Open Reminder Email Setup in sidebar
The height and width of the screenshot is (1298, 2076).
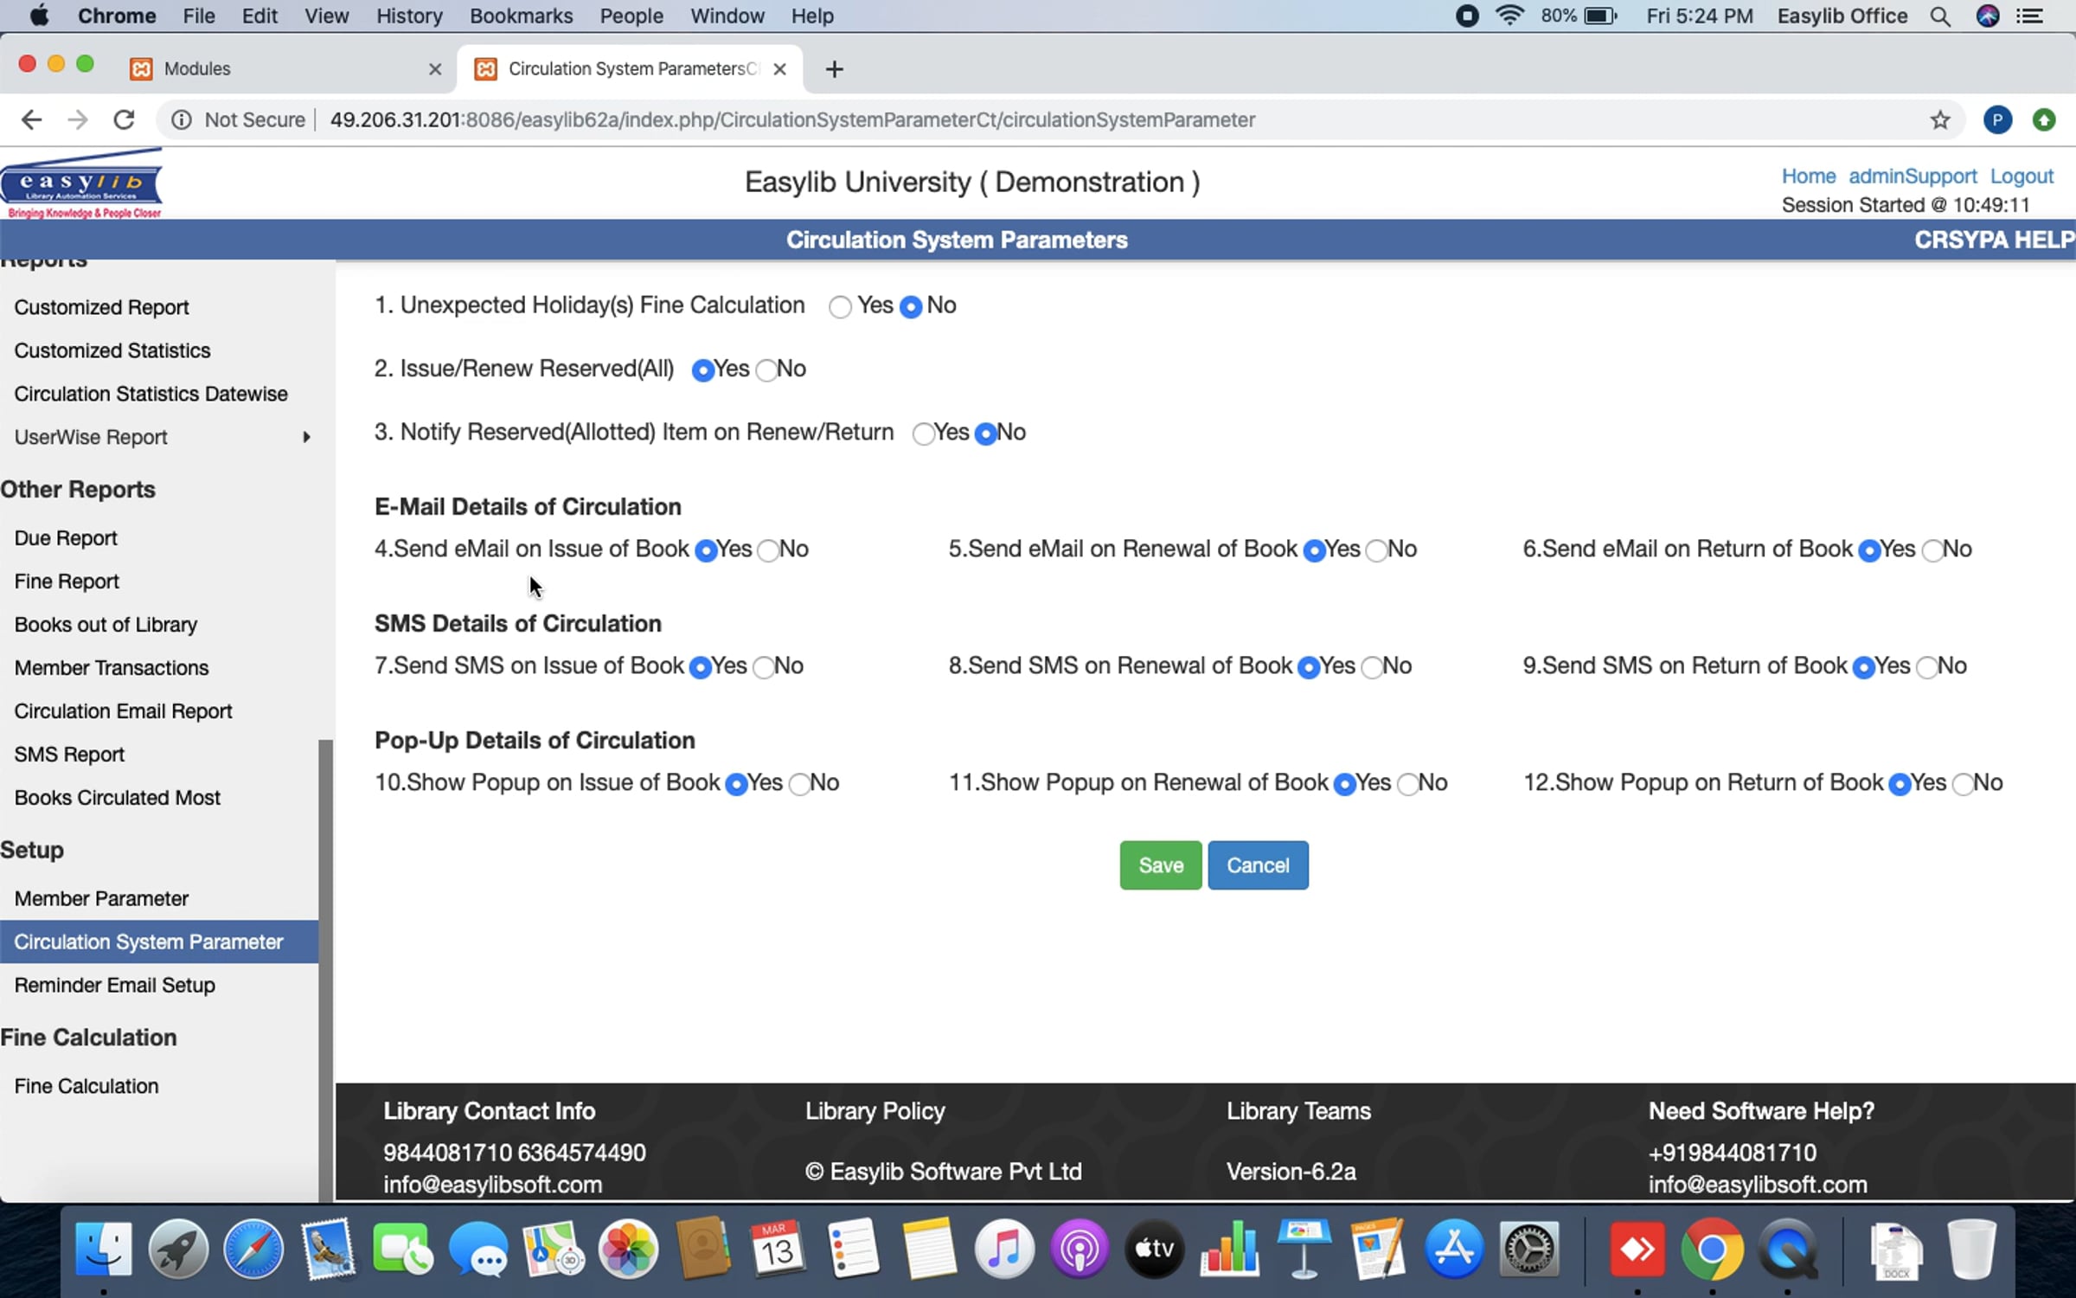(x=115, y=985)
